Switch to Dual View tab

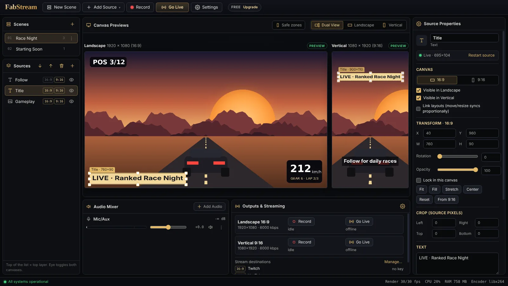coord(327,25)
